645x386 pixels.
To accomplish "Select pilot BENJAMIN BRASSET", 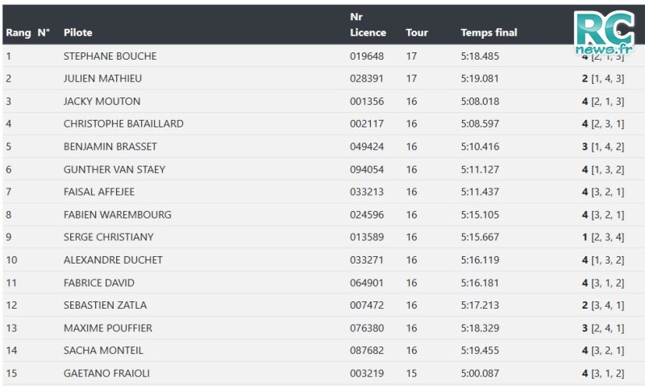I will [x=110, y=147].
